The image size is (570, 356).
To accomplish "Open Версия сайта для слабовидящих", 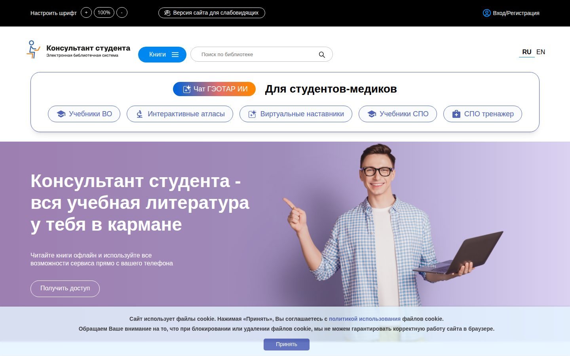I will 212,13.
